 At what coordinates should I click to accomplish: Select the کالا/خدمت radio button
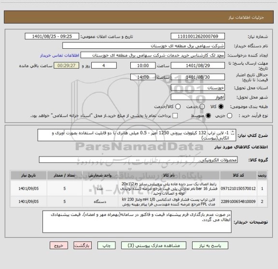[178, 107]
